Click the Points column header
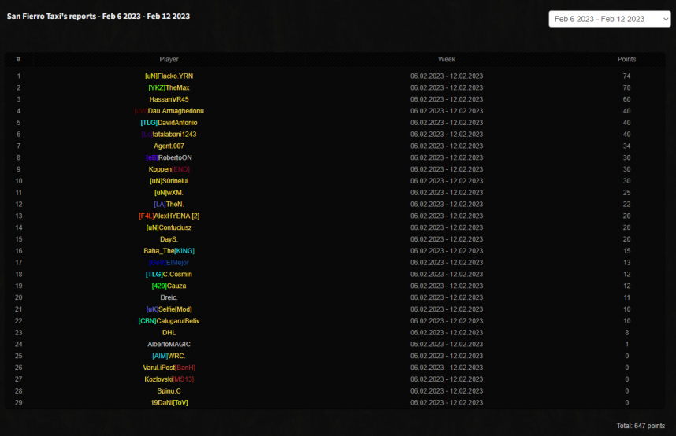The image size is (676, 436). tap(626, 59)
